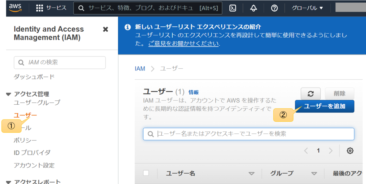366x184 pixels.
Task: Click the AWS logo home icon
Action: tap(15, 8)
